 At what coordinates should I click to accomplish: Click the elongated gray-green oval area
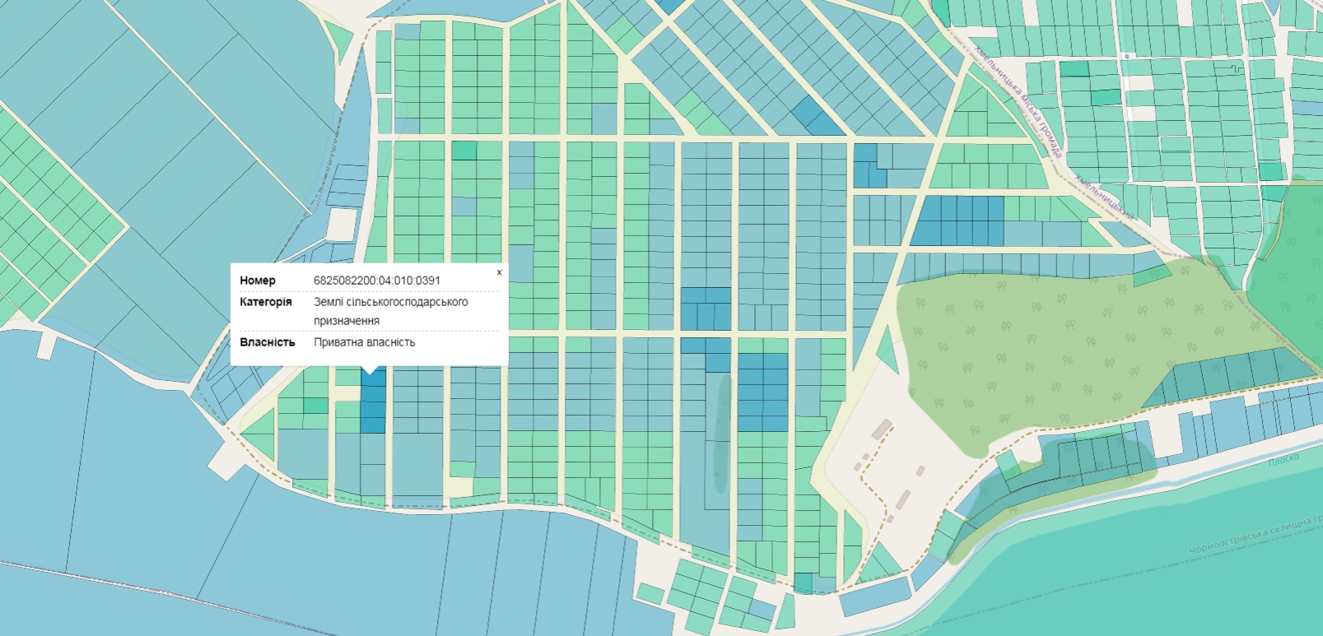722,434
